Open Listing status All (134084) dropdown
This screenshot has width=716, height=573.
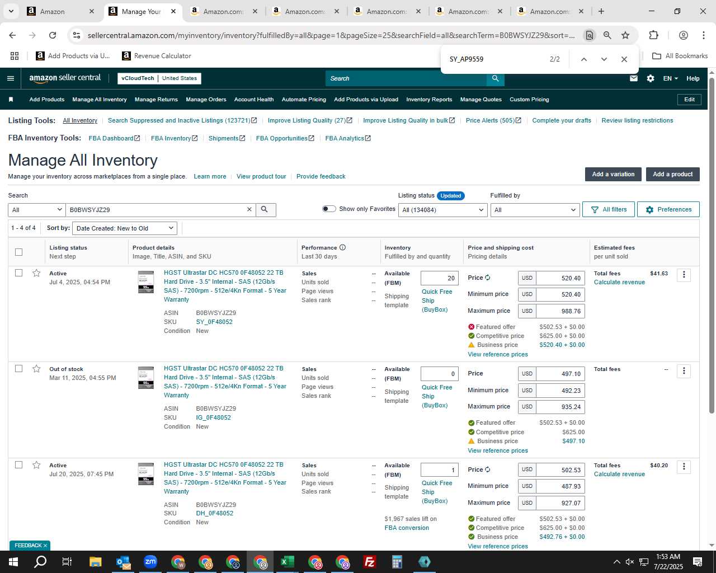pyautogui.click(x=442, y=210)
